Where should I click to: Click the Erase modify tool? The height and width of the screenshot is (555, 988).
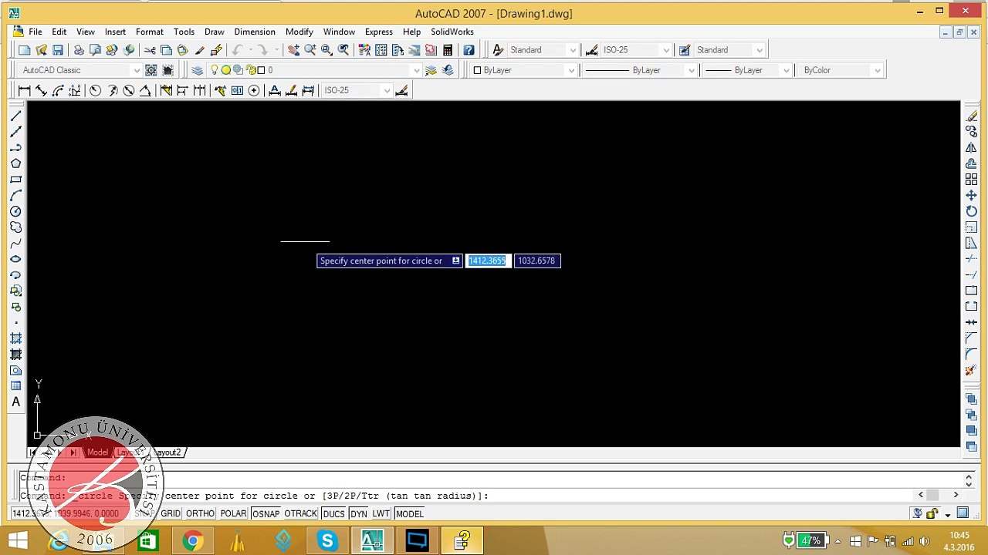pyautogui.click(x=971, y=116)
